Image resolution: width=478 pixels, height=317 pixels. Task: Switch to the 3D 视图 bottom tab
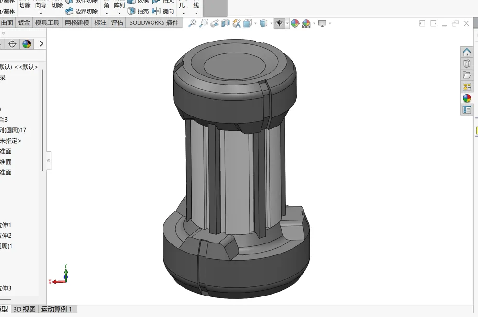pos(24,309)
